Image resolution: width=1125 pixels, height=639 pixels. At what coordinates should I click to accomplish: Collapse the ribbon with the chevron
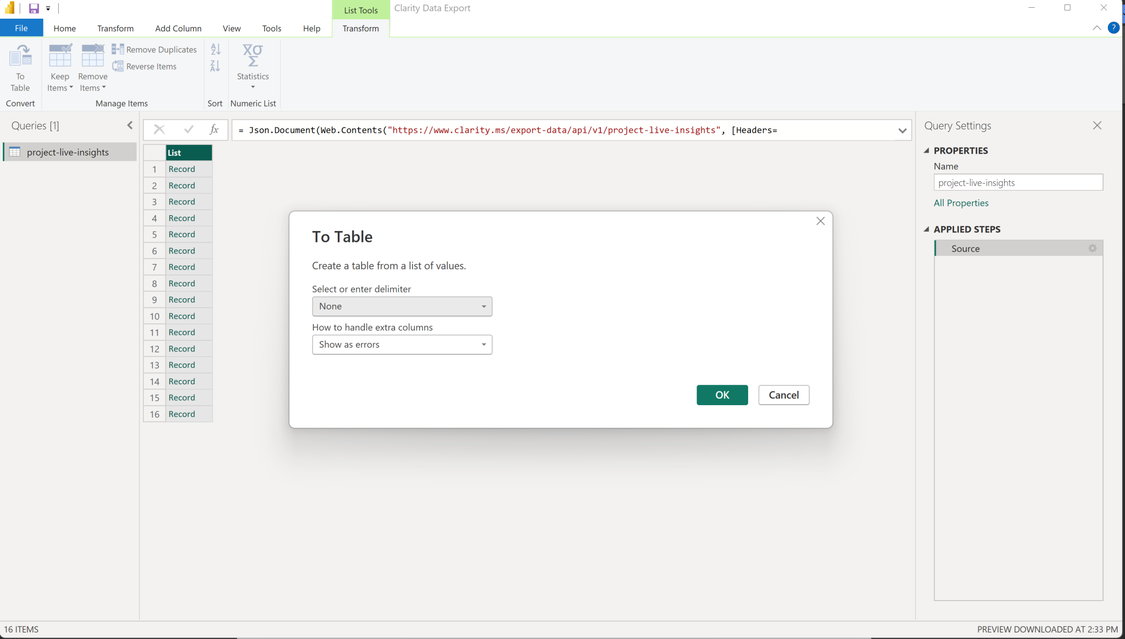tap(1096, 28)
